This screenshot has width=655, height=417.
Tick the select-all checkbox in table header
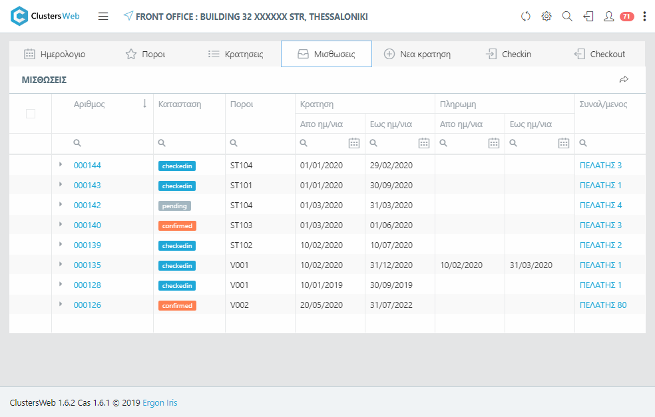(x=31, y=114)
